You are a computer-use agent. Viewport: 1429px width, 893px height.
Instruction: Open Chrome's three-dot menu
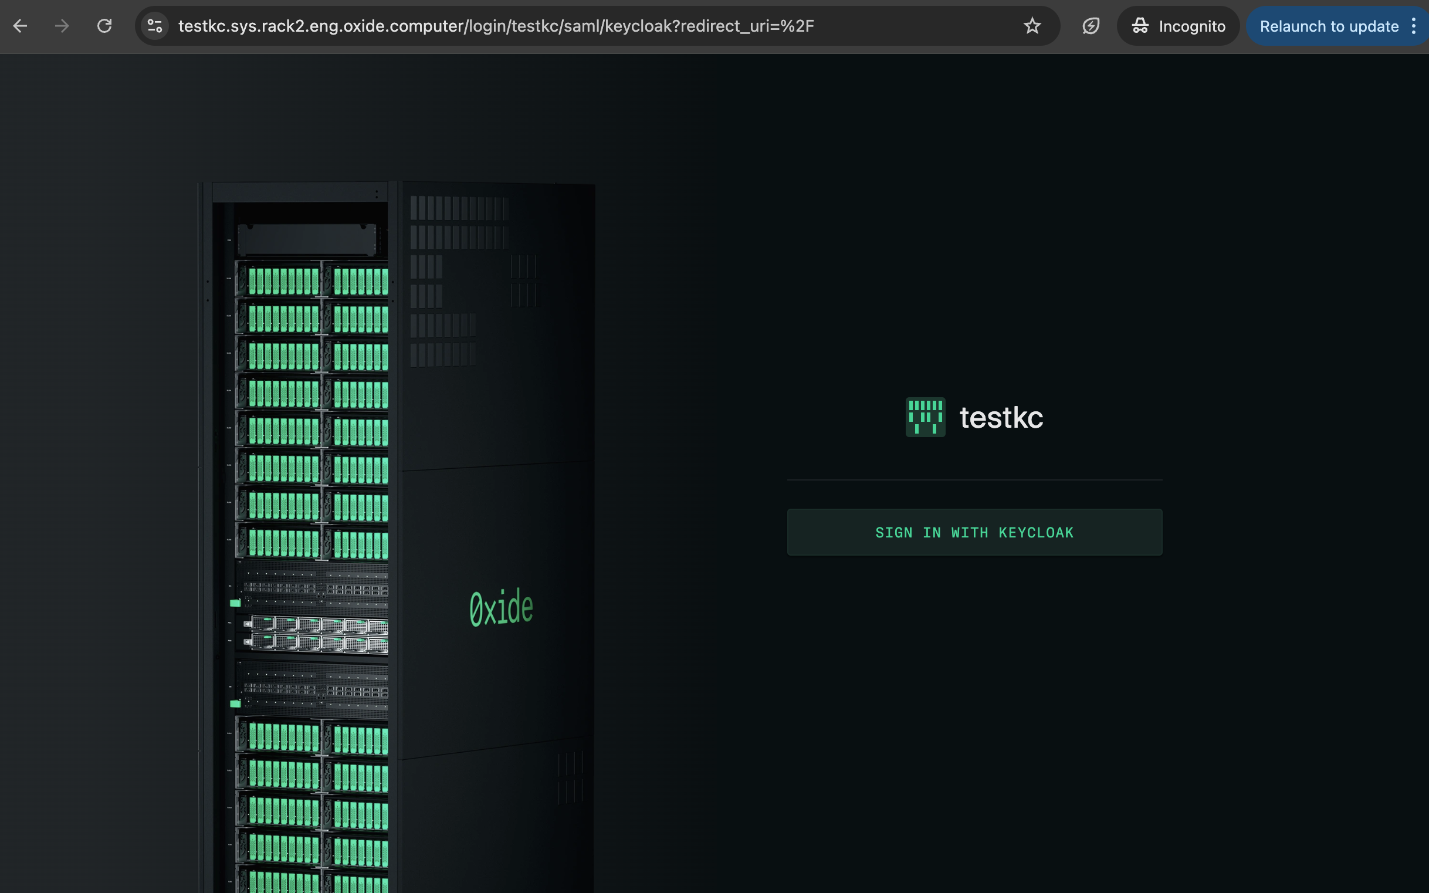1413,26
